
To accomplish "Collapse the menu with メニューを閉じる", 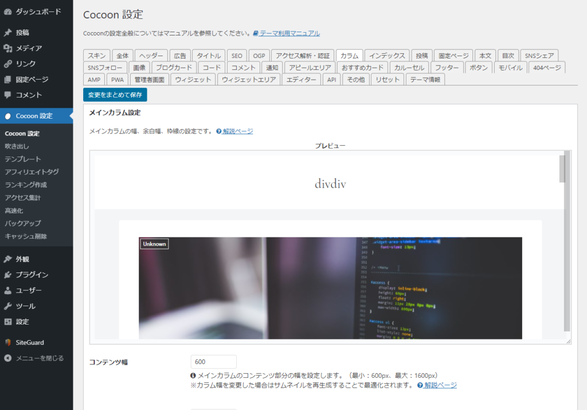I will click(34, 358).
